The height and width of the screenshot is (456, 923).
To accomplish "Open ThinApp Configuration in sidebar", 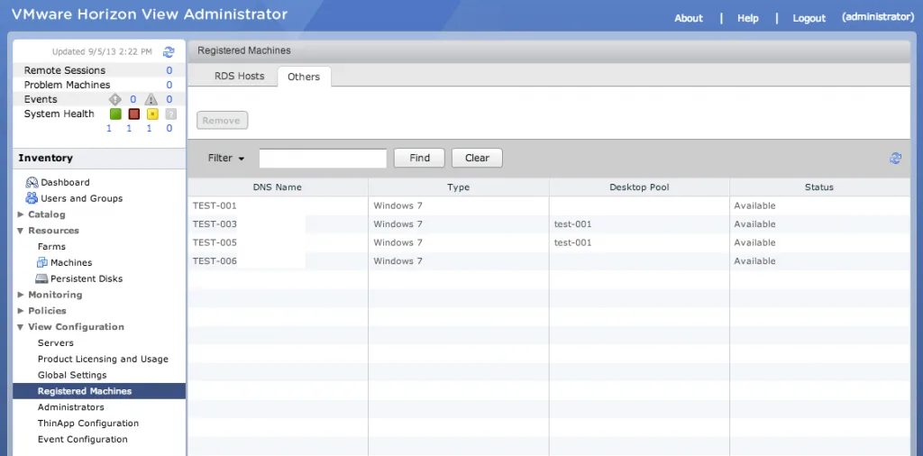I will (88, 423).
